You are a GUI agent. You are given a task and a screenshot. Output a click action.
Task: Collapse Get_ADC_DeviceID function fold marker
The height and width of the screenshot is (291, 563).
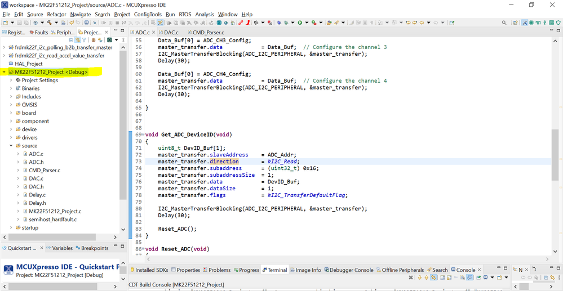[143, 135]
